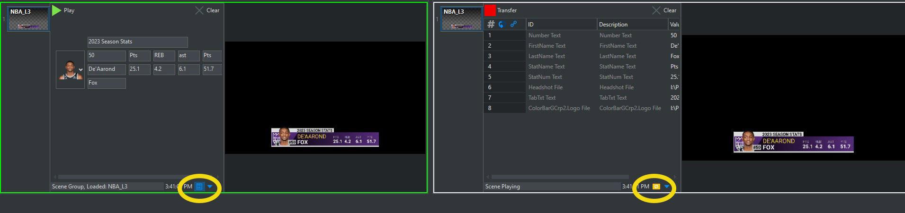Click the blue link icon in table header
The height and width of the screenshot is (213, 905).
click(513, 24)
